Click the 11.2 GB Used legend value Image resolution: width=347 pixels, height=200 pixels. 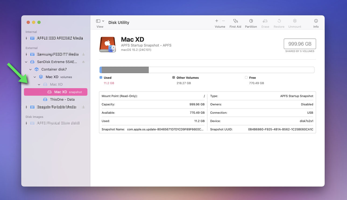[109, 83]
